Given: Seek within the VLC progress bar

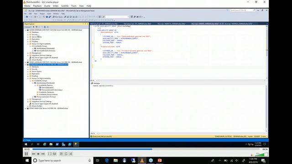Looking at the screenshot, I should [x=146, y=149].
